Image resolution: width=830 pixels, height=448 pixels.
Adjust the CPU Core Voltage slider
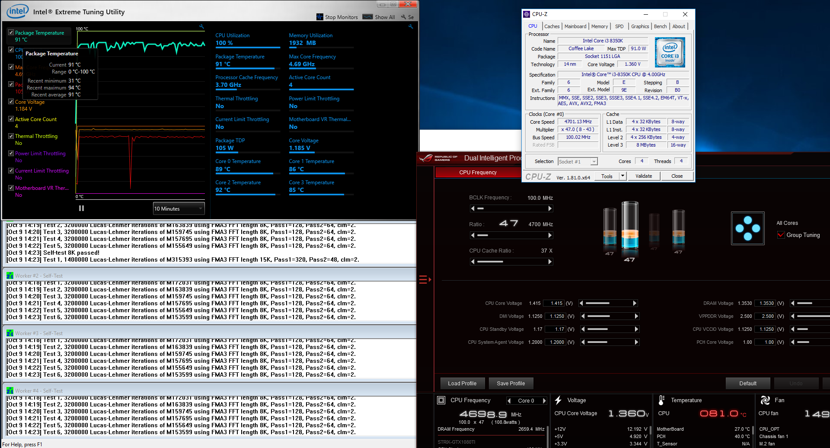(x=608, y=303)
